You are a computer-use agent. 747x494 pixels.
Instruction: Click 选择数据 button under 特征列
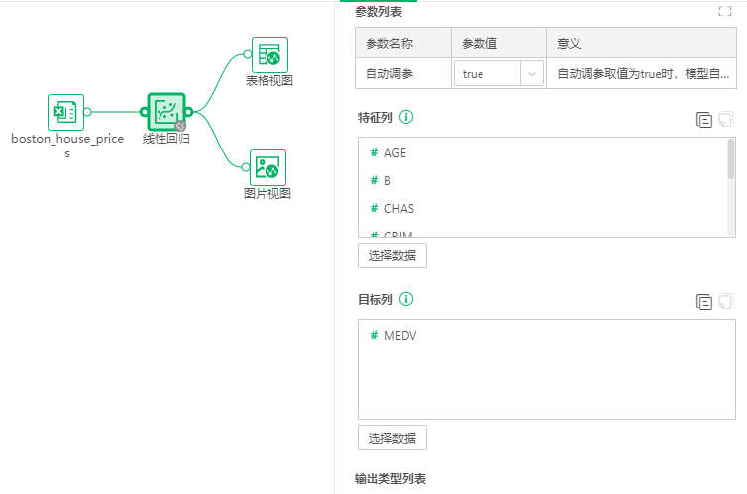391,255
